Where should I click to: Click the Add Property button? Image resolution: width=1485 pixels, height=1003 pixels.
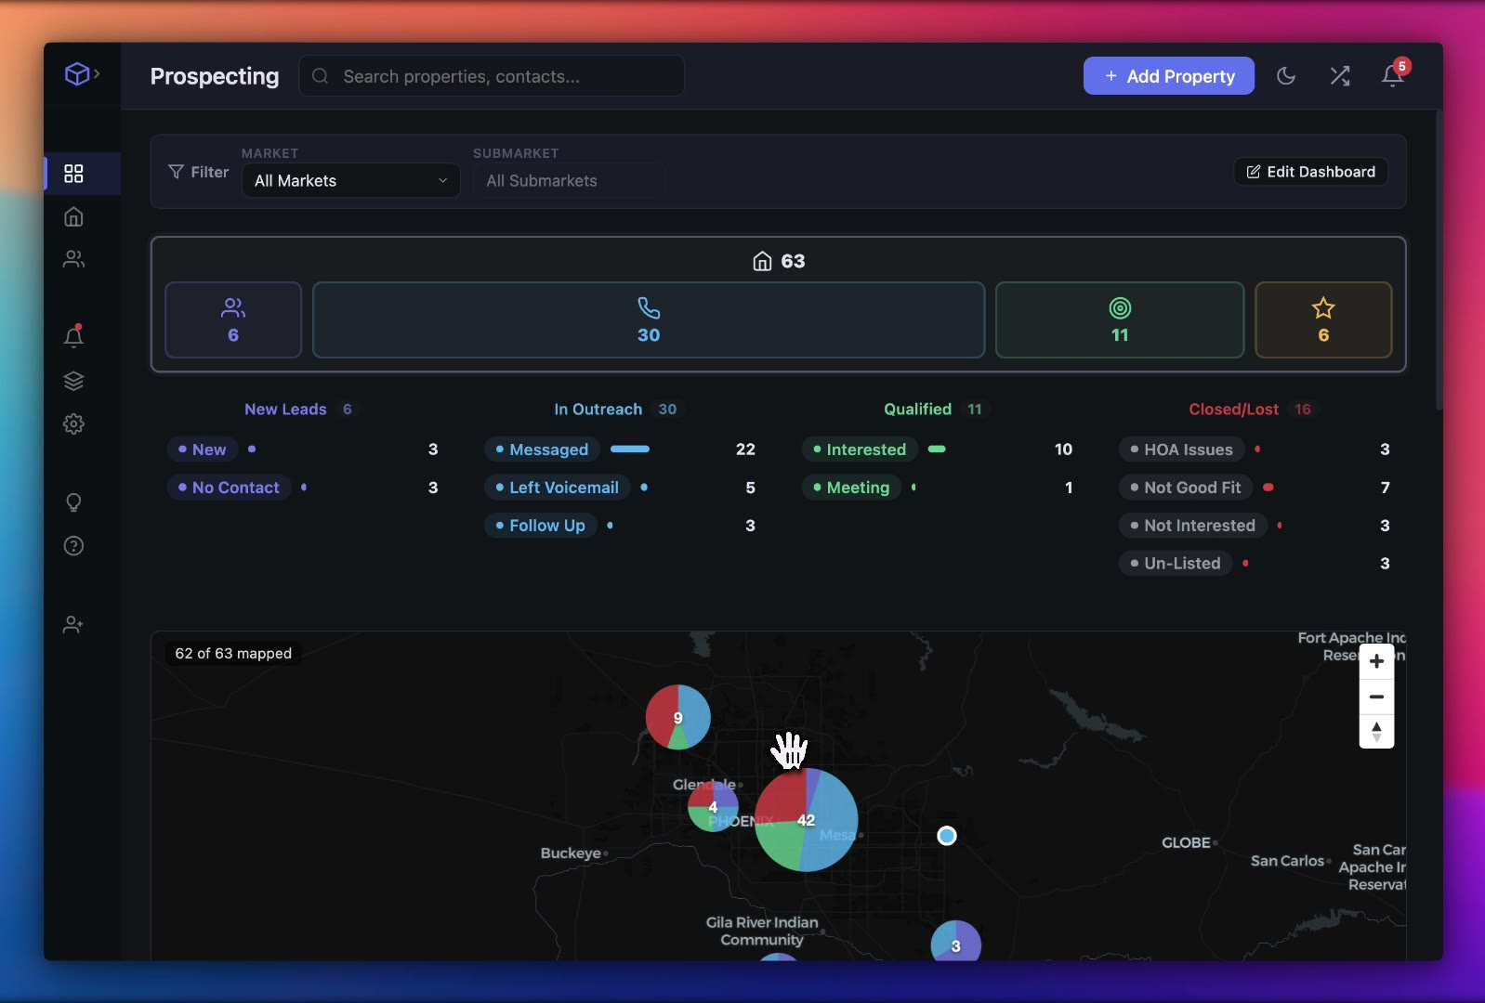(x=1168, y=76)
